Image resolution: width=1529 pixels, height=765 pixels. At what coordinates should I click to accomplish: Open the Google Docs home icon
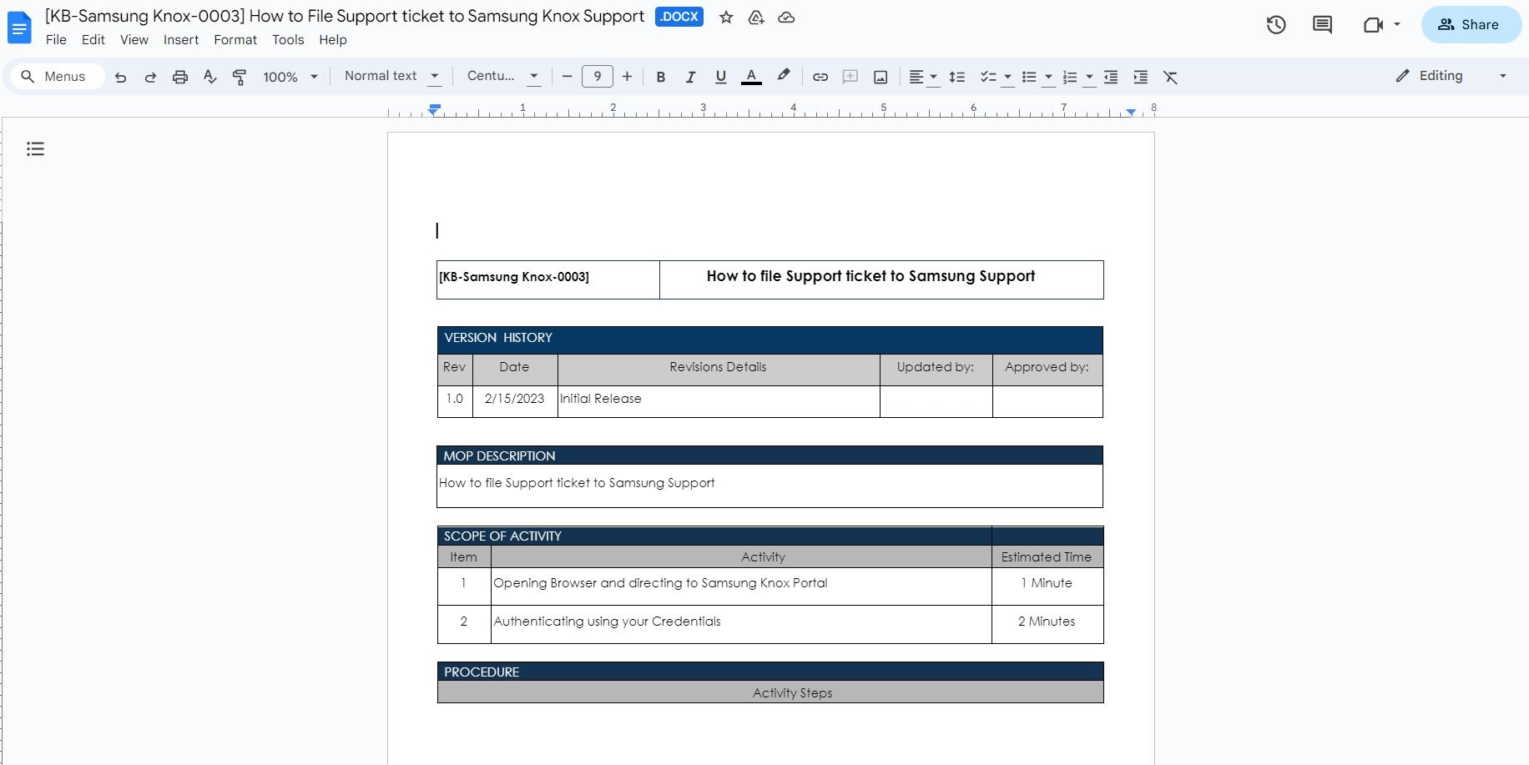click(19, 28)
